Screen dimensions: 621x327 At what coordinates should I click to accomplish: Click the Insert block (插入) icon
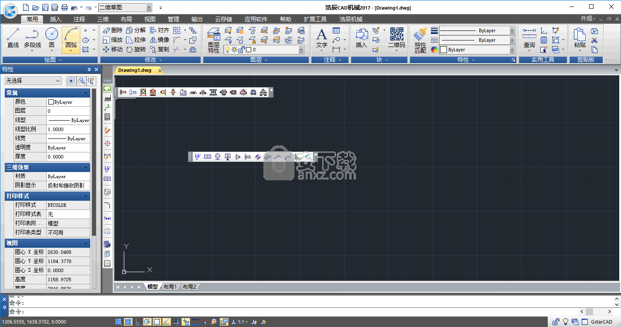362,39
